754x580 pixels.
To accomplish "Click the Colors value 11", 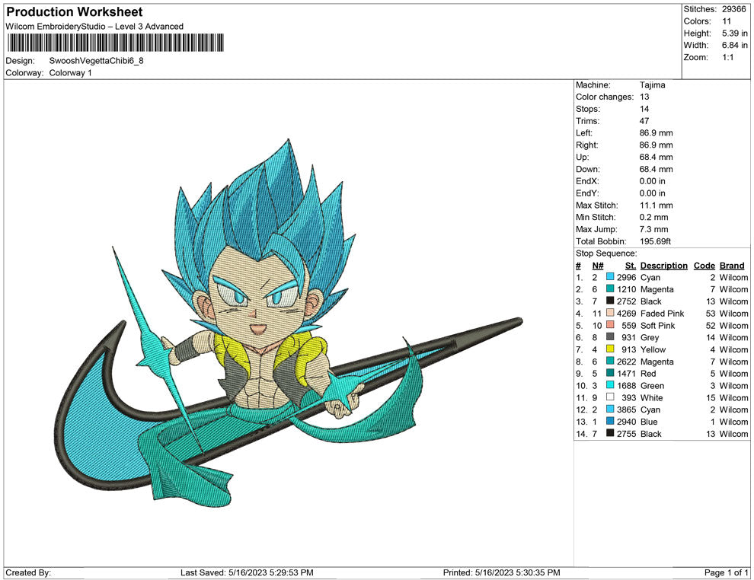I will (727, 21).
